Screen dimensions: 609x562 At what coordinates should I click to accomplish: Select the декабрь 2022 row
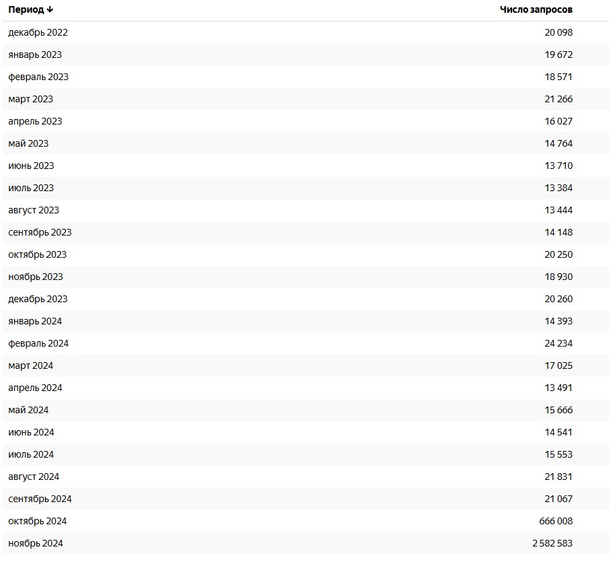tap(304, 32)
